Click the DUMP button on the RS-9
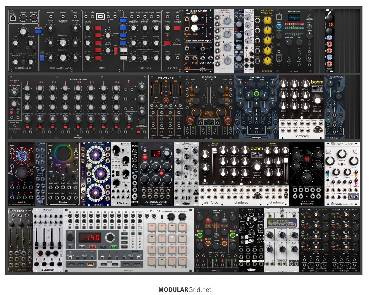 tap(124, 247)
